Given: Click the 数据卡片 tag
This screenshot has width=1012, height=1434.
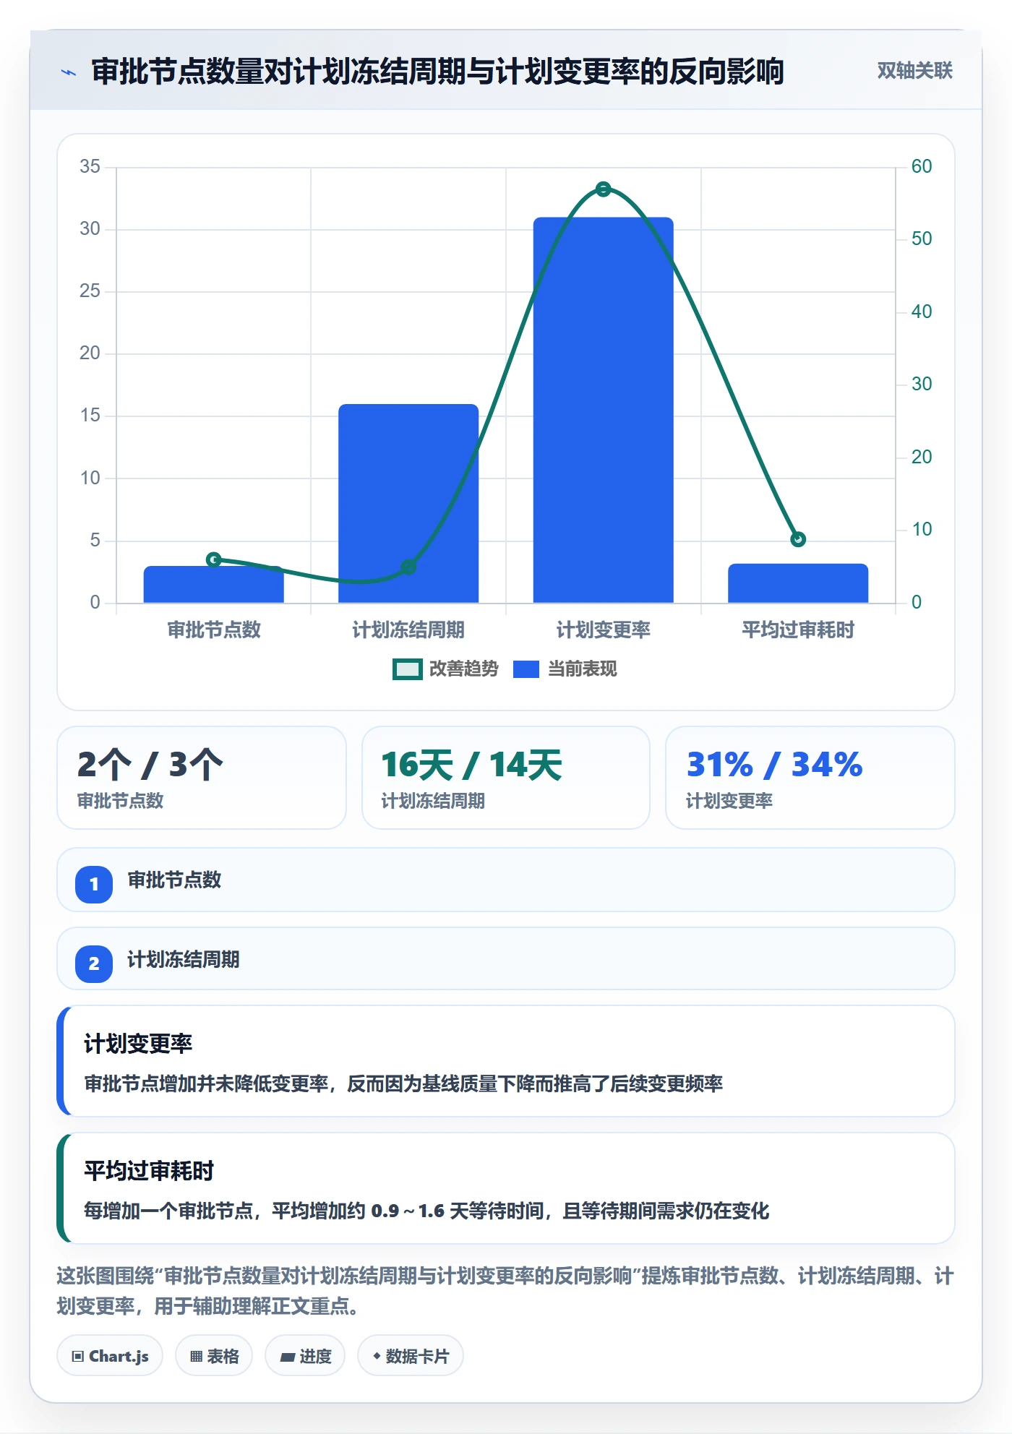Looking at the screenshot, I should click(411, 1356).
